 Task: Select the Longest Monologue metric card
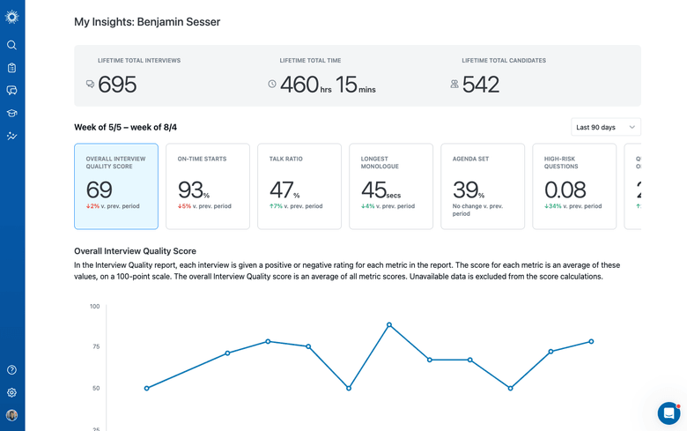[391, 186]
